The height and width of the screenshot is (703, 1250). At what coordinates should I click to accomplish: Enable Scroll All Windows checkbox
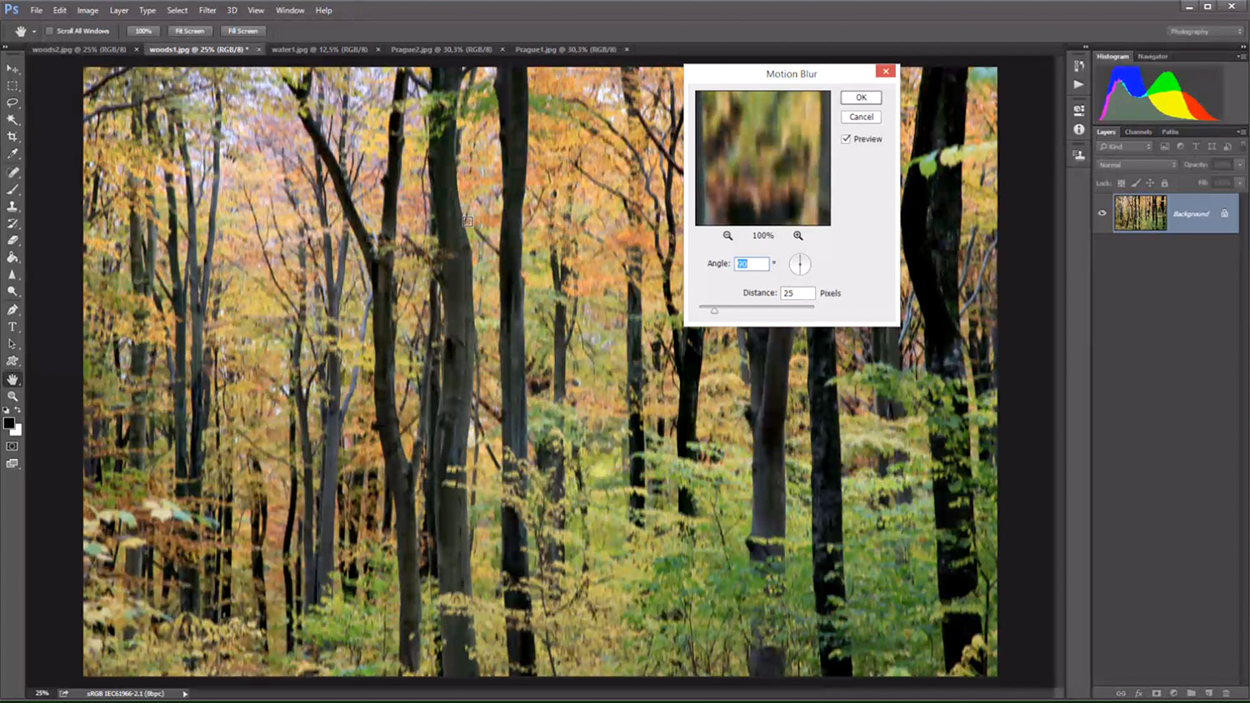pos(49,31)
